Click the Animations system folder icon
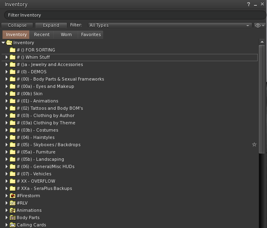This screenshot has height=228, width=267. [x=13, y=210]
